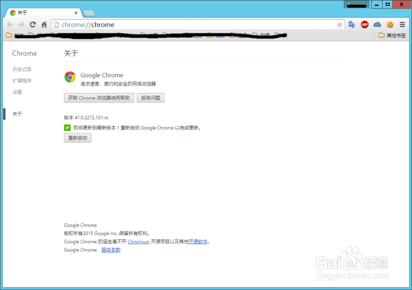Open a new tab button
Image resolution: width=412 pixels, height=290 pixels.
point(89,13)
